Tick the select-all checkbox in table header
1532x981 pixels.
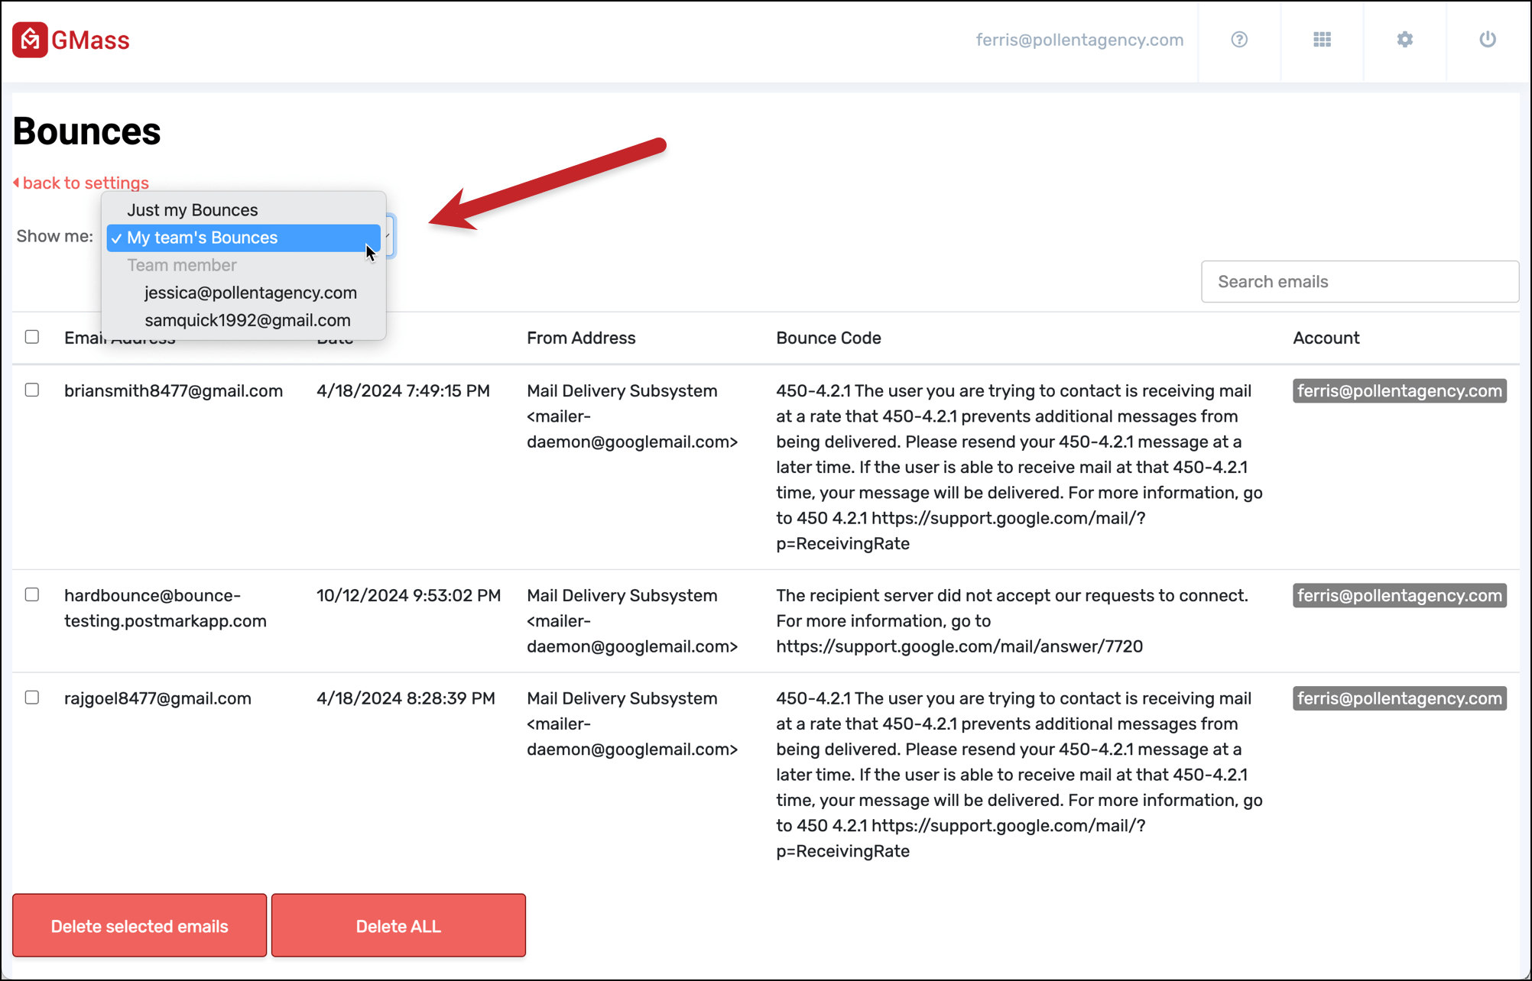coord(32,337)
